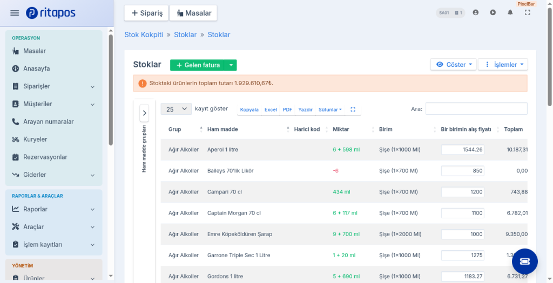Image resolution: width=553 pixels, height=283 pixels.
Task: Edit Aperol 1 litre purchase price field
Action: (463, 150)
